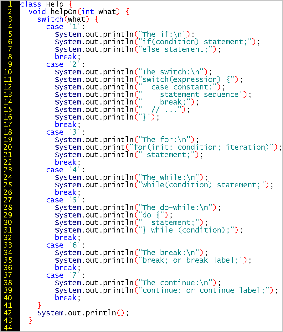Viewport: 283px width, 332px height.
Task: Click the println "The if:\n" line
Action: tap(125, 34)
